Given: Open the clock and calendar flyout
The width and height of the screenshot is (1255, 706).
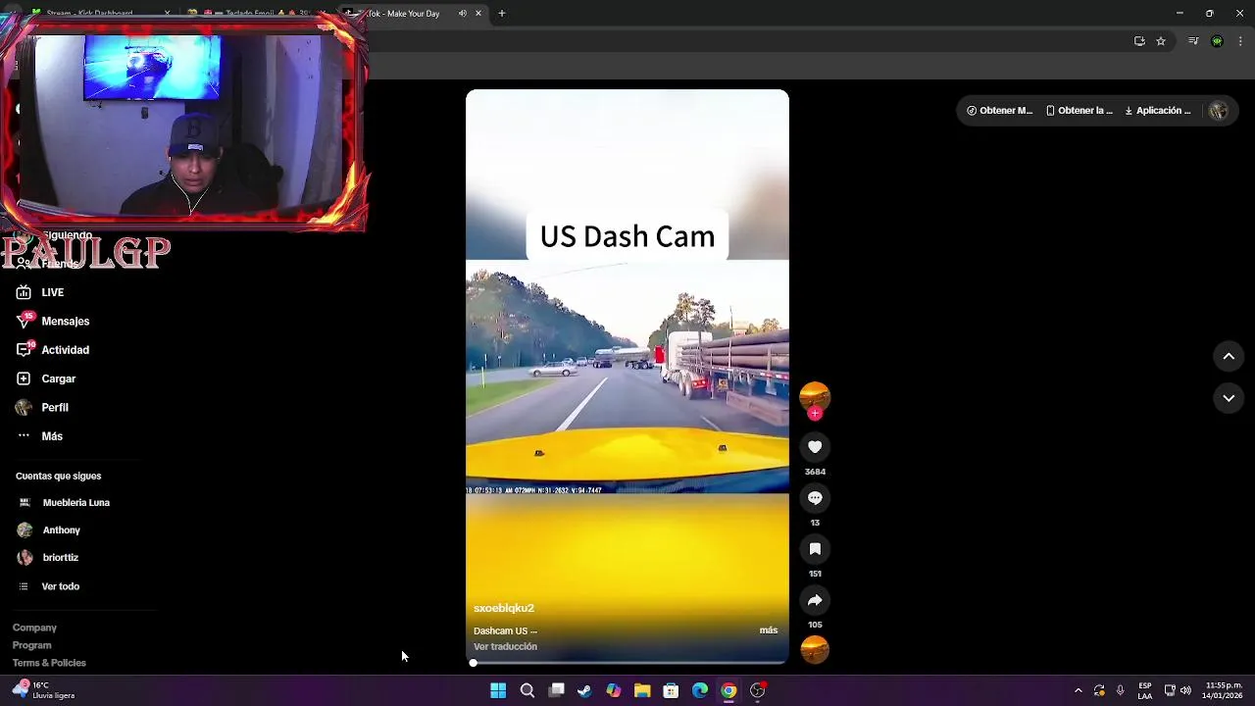Looking at the screenshot, I should 1223,690.
